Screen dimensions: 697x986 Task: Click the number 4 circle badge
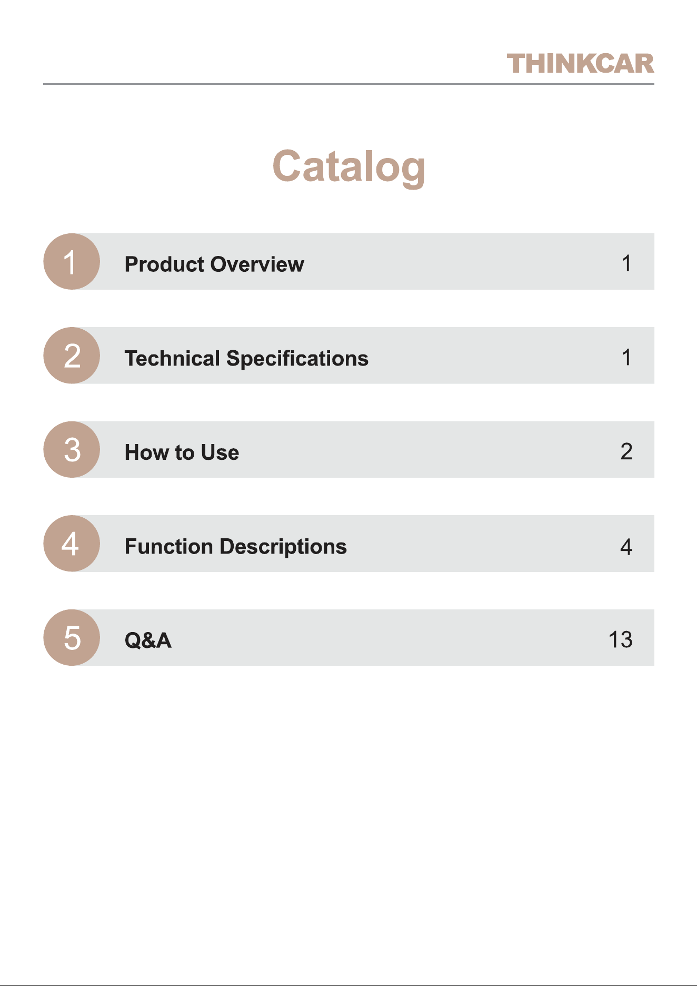pyautogui.click(x=72, y=544)
